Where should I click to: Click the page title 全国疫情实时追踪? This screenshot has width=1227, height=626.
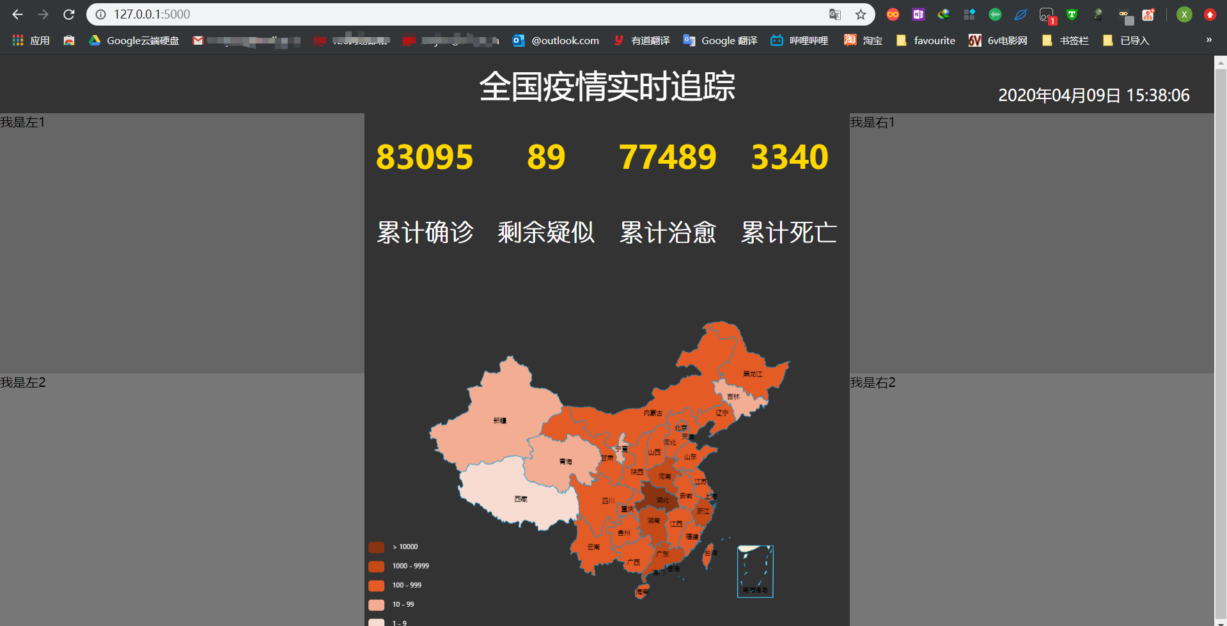coord(607,86)
